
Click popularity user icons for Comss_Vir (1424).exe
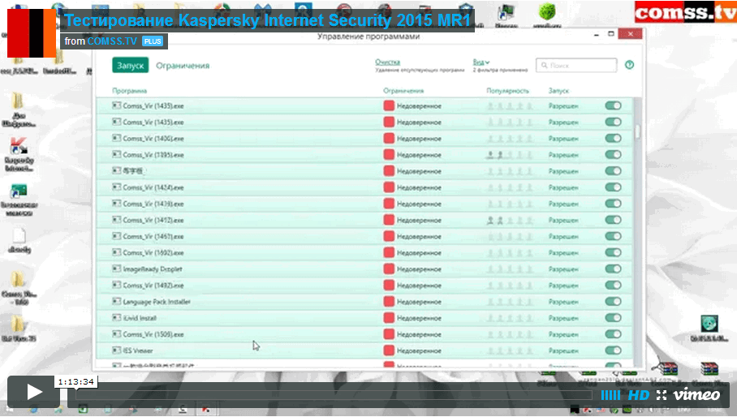tap(510, 187)
